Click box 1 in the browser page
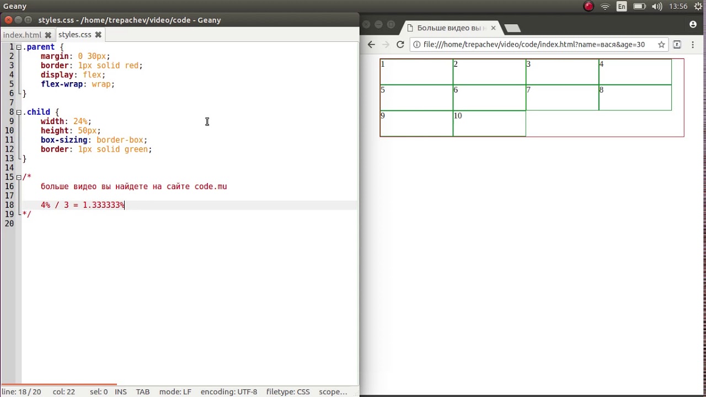The width and height of the screenshot is (706, 397). pos(416,72)
